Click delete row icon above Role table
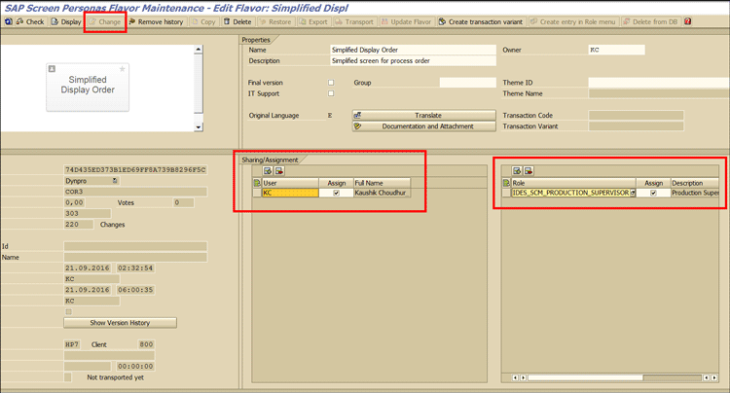The height and width of the screenshot is (393, 730). (x=529, y=171)
